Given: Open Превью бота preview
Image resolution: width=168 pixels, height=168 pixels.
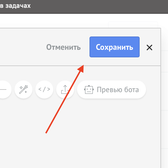Looking at the screenshot, I should 112,90.
